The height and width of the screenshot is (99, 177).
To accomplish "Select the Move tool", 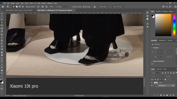I will pos(2,13).
